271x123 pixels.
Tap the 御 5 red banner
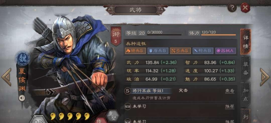(x=116, y=36)
